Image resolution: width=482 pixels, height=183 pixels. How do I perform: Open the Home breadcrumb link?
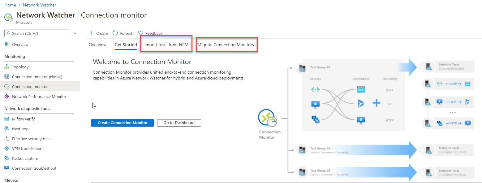10,5
